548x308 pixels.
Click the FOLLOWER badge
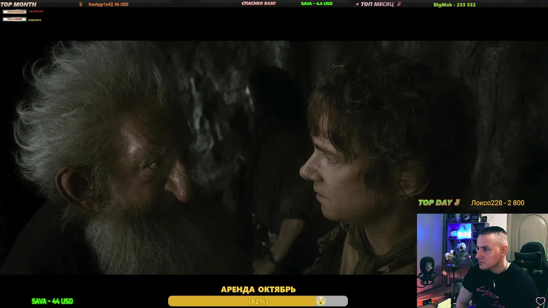click(15, 19)
